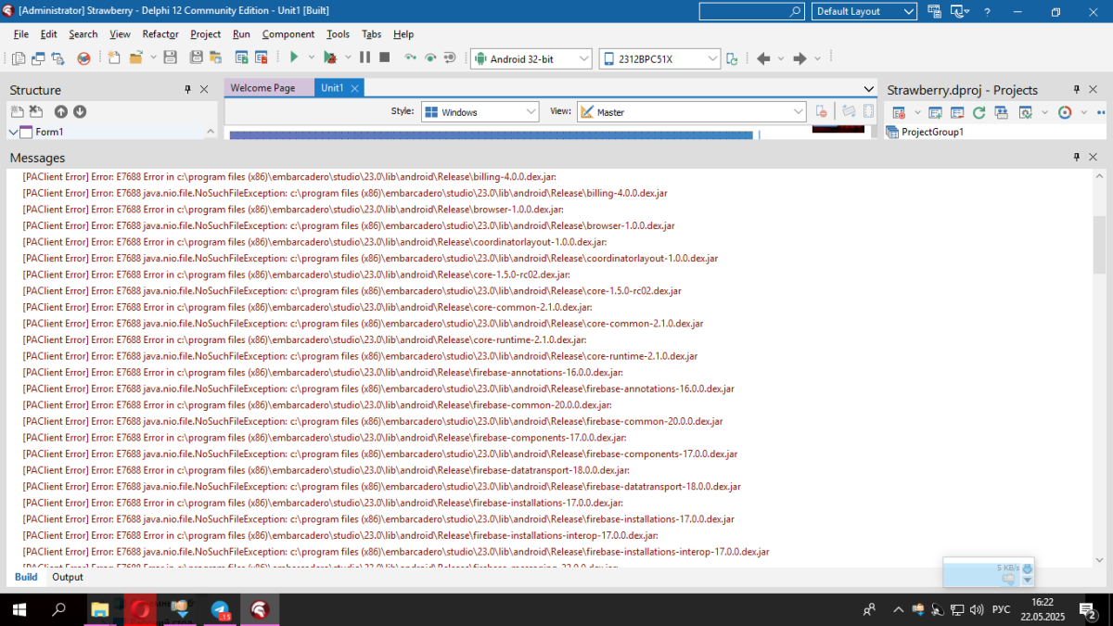Pin the Messages panel

click(x=1077, y=157)
